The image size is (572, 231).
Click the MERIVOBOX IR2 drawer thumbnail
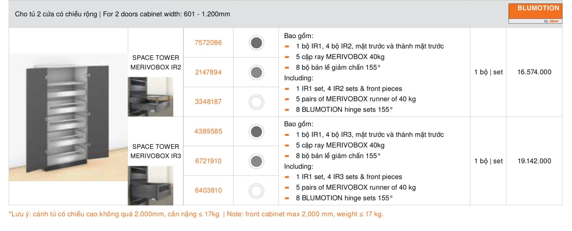(x=150, y=97)
